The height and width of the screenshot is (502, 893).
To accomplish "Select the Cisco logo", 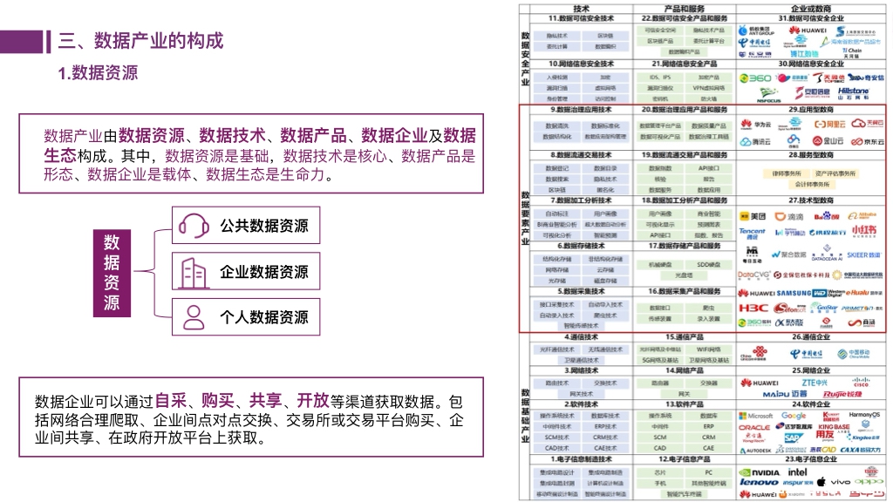I will point(861,382).
